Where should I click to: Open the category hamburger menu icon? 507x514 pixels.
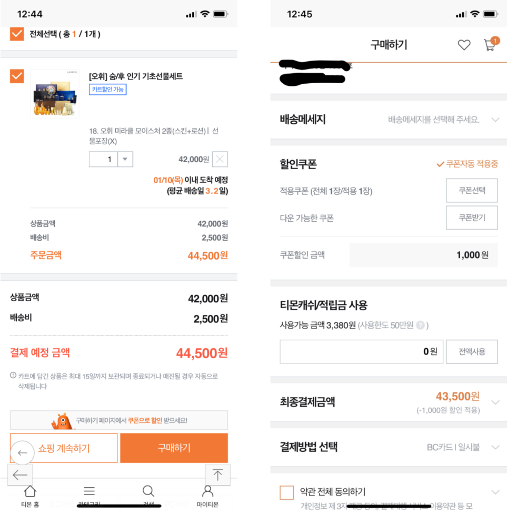click(89, 491)
